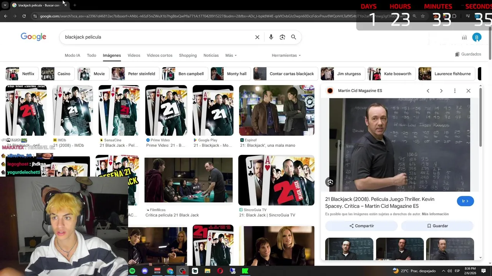Viewport: 492px width, 276px height.
Task: Expand the Herramientas dropdown
Action: pyautogui.click(x=286, y=55)
